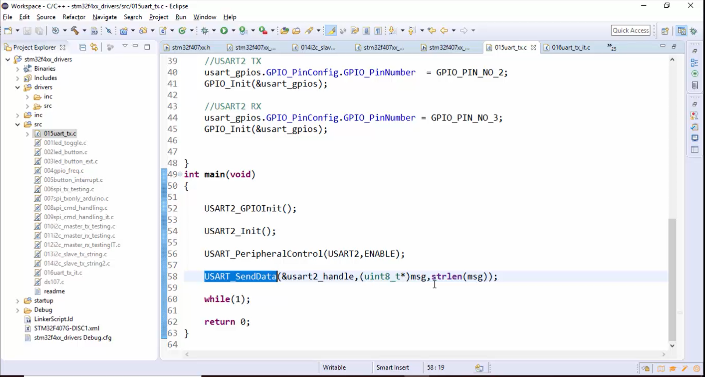Click the Open Task folder icon
This screenshot has width=705, height=377.
[296, 31]
